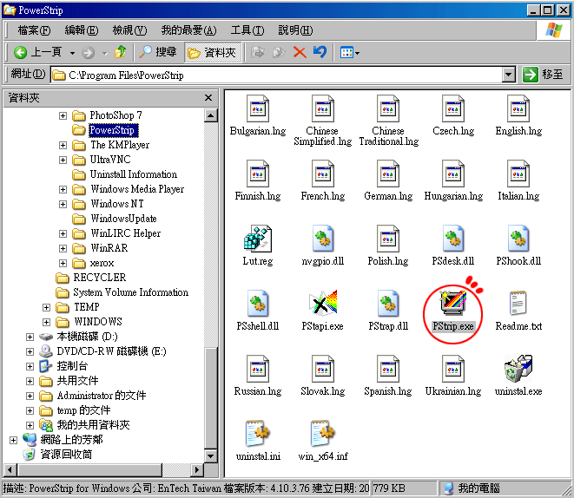Toggle the 資料夾 folders pane button
The height and width of the screenshot is (498, 574).
point(212,52)
